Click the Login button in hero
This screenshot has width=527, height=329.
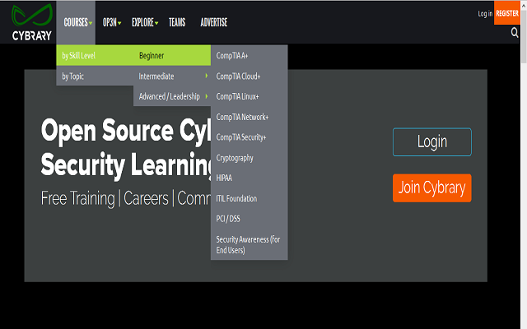[431, 142]
